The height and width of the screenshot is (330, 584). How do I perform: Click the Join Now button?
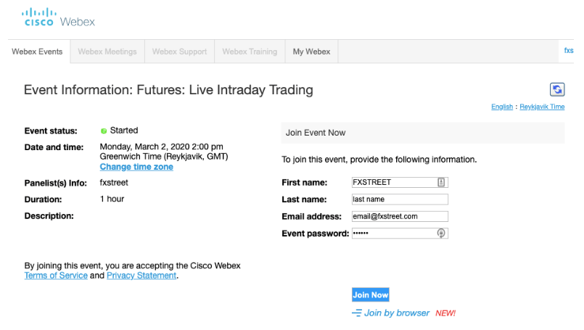pyautogui.click(x=371, y=294)
